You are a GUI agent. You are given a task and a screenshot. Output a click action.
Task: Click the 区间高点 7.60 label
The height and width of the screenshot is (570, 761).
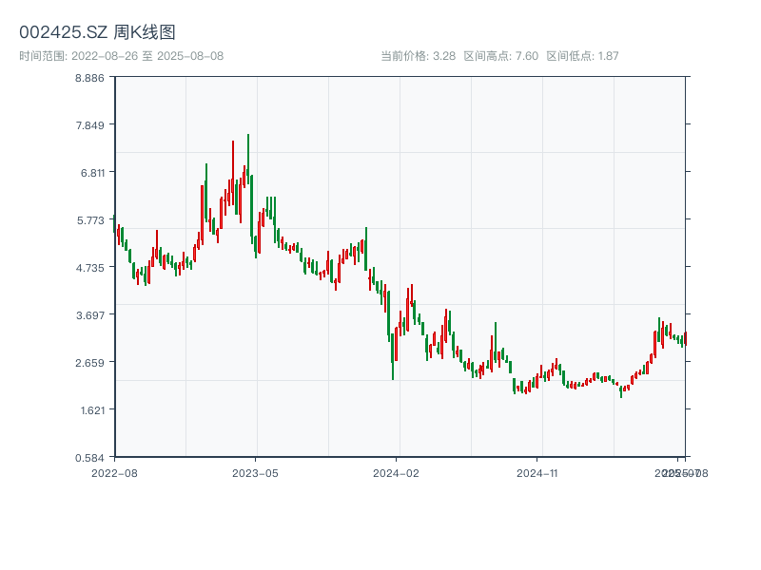point(500,56)
